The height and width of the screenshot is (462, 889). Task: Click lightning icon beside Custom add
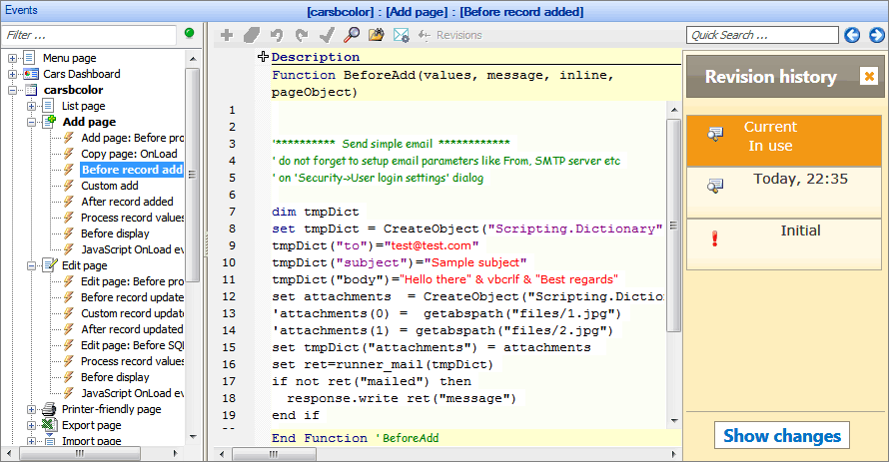[69, 186]
